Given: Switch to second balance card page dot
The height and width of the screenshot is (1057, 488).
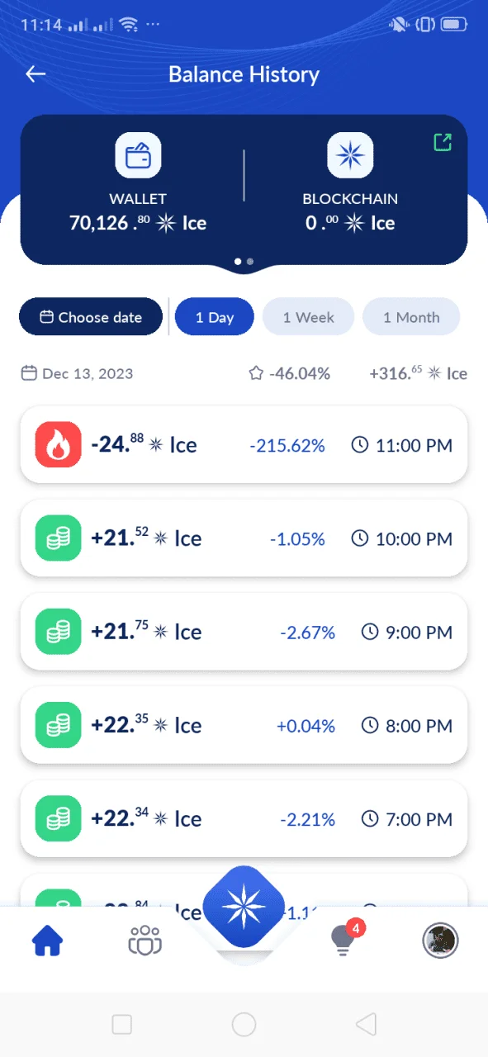Looking at the screenshot, I should pos(250,262).
